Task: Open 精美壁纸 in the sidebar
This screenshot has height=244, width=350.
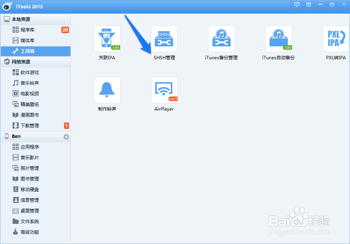Action: 36,104
